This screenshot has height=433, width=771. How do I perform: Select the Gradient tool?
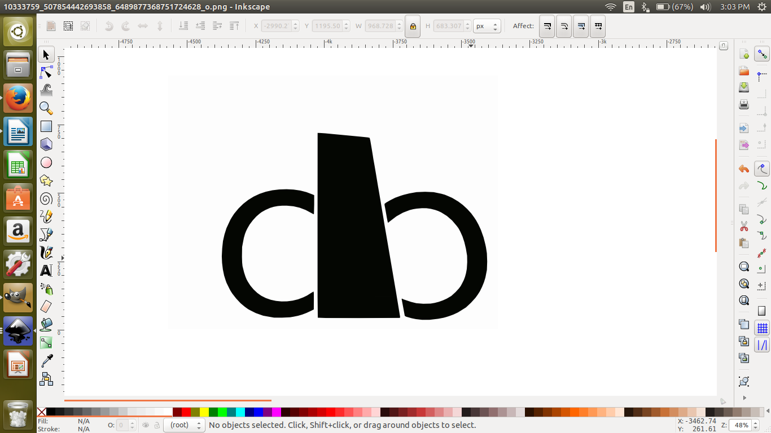click(46, 342)
